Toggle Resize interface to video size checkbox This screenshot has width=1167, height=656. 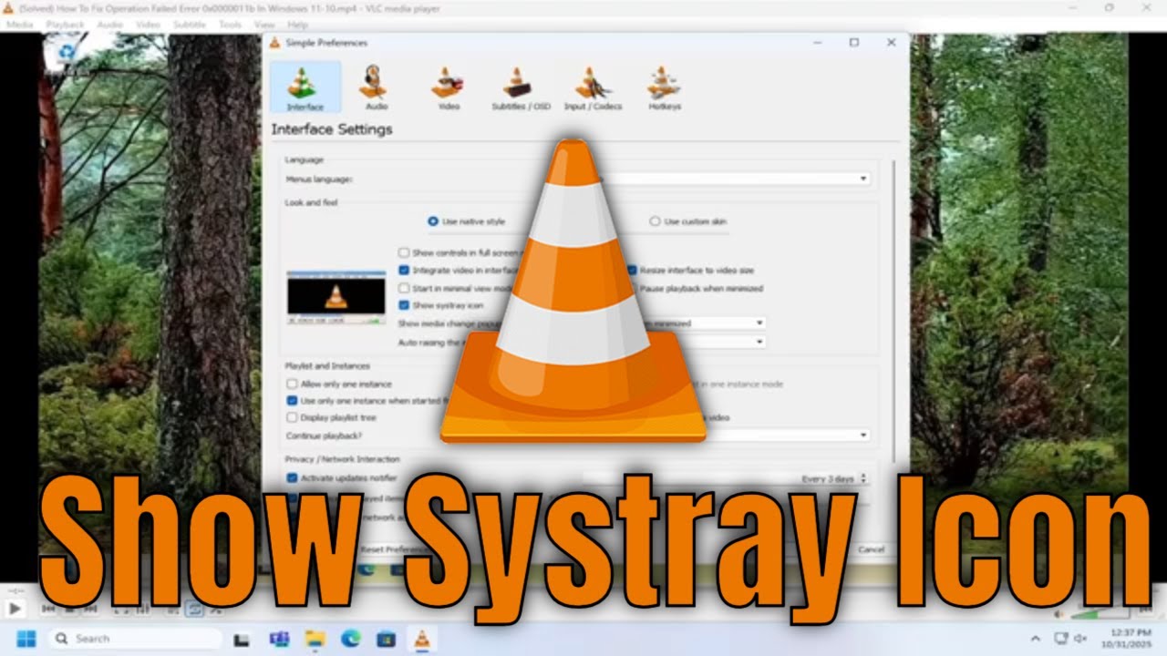click(631, 271)
